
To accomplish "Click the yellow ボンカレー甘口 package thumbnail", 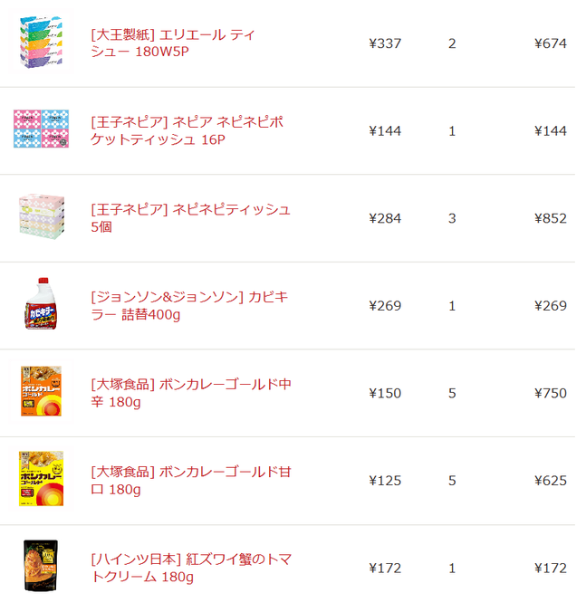I will [x=41, y=479].
